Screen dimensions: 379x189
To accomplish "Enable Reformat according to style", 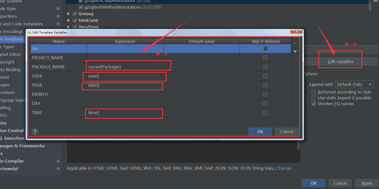I will (x=314, y=92).
